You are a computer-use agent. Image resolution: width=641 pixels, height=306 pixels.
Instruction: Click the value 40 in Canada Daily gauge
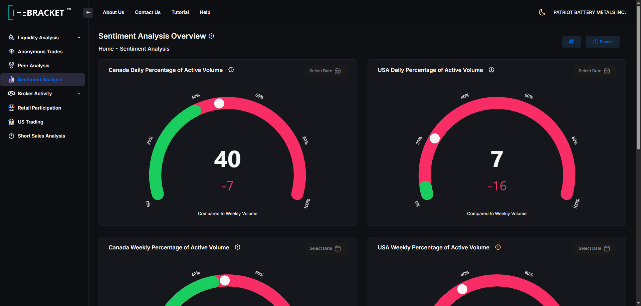[x=227, y=159]
